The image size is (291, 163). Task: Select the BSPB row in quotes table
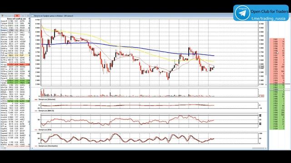(15, 124)
